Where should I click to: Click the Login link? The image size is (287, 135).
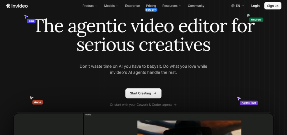point(255,6)
